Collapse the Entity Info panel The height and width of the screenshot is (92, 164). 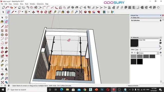(132, 18)
